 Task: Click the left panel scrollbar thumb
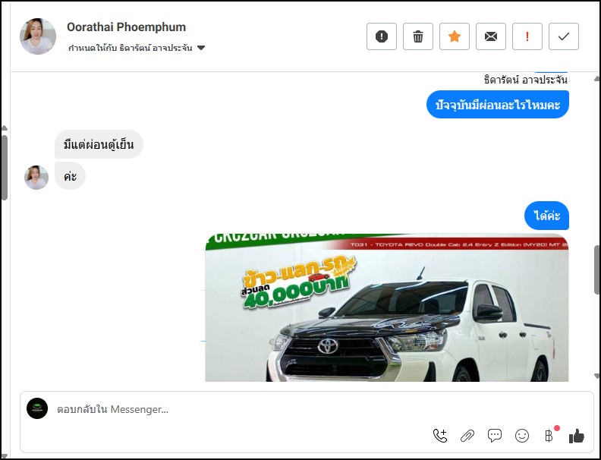click(5, 168)
